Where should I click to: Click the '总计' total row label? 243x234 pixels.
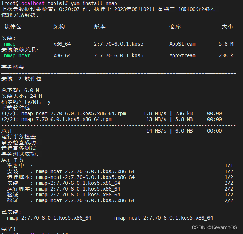coord(7,131)
